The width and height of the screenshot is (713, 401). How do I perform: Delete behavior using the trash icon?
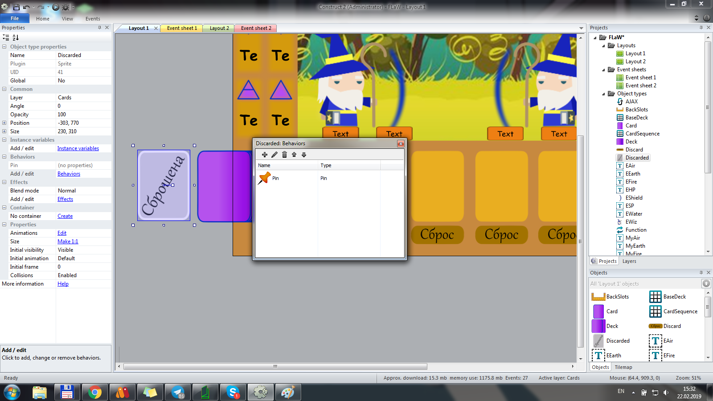tap(284, 155)
